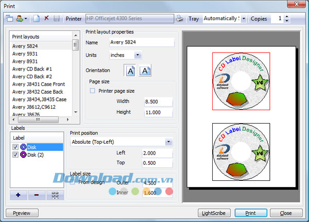
Task: Open printer properties icon beside printer field
Action: pos(180,19)
